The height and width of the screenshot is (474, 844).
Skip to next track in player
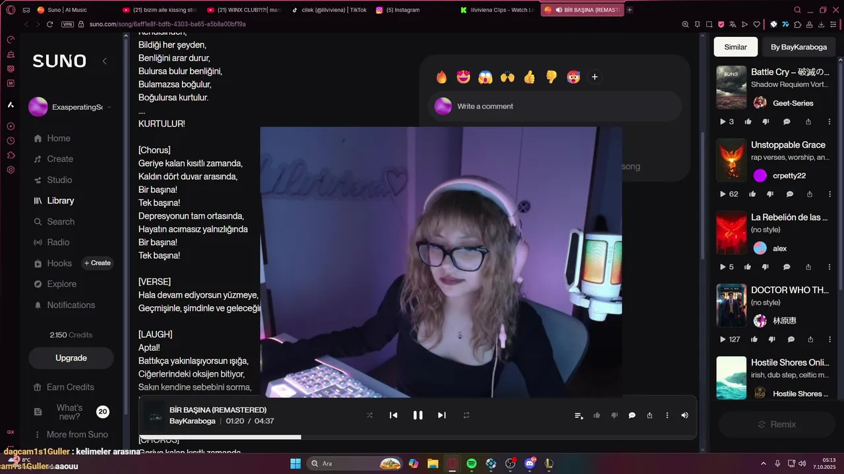click(x=442, y=415)
